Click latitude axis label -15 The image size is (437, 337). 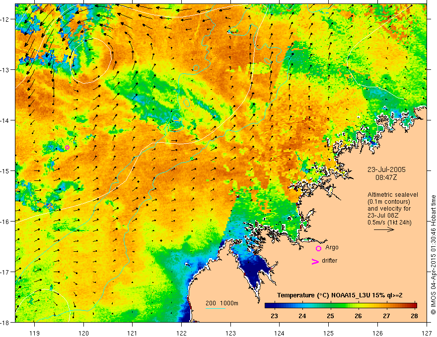click(x=5, y=170)
